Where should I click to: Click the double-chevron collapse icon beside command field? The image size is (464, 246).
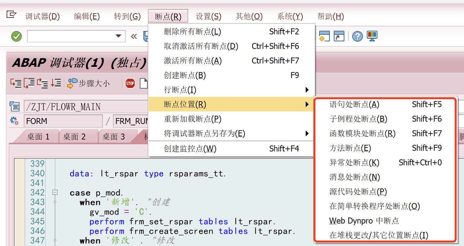pos(134,36)
